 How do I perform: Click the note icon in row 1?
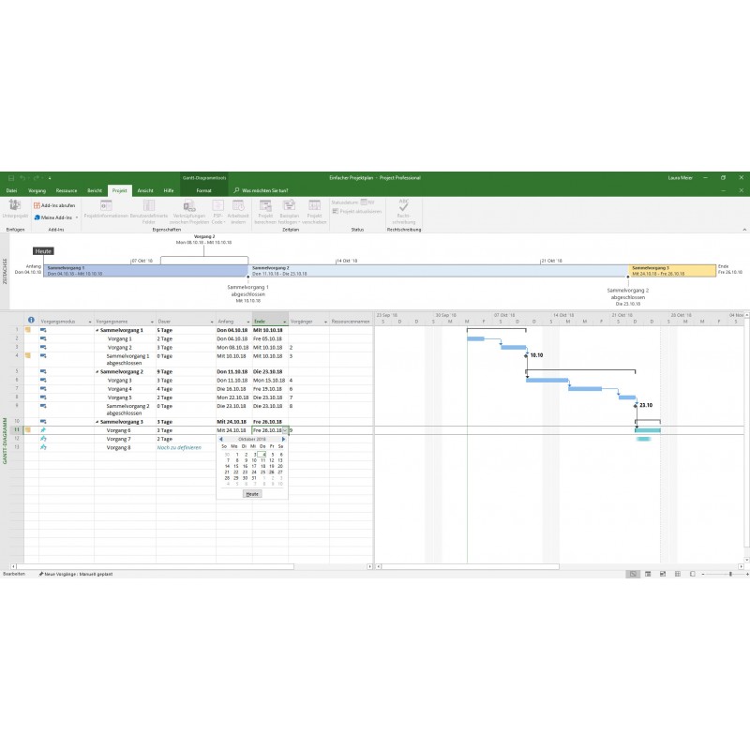[x=27, y=330]
